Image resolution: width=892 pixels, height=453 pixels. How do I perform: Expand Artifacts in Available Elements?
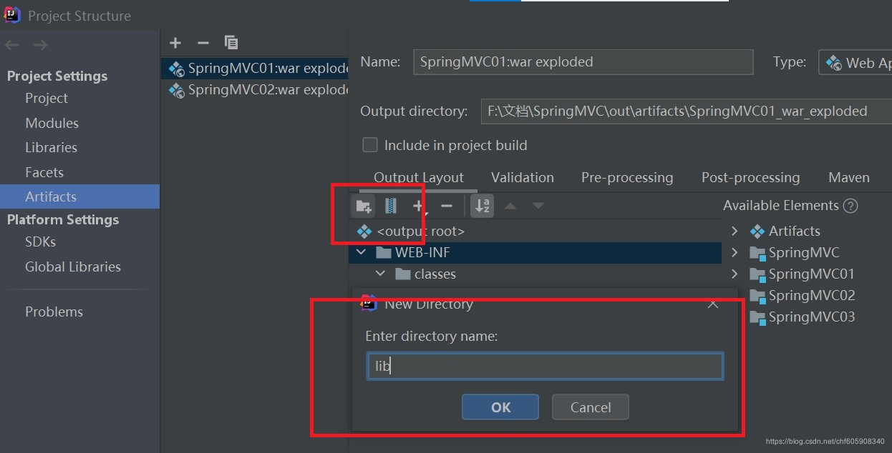[x=735, y=231]
